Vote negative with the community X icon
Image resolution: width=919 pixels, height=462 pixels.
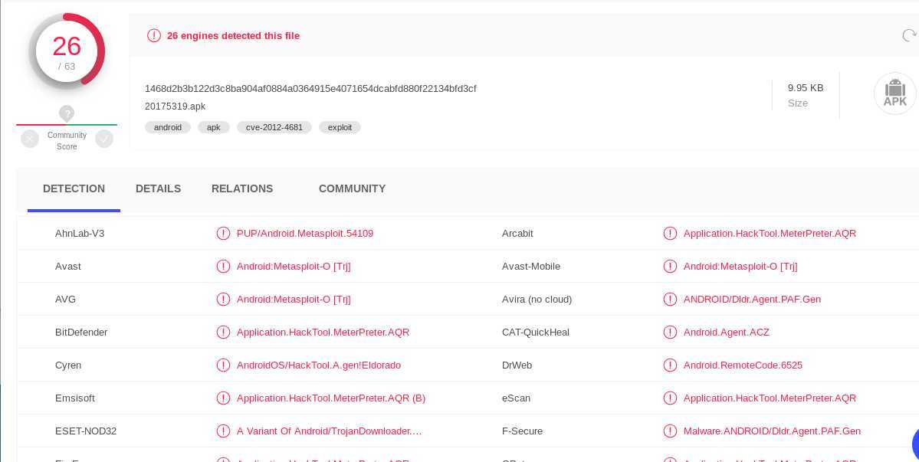coord(30,139)
